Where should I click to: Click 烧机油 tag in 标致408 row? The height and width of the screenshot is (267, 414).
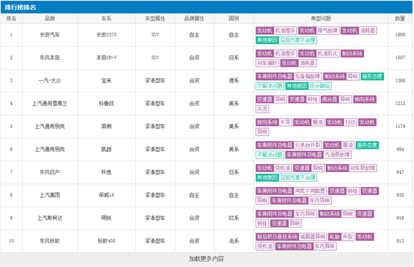pos(265,246)
